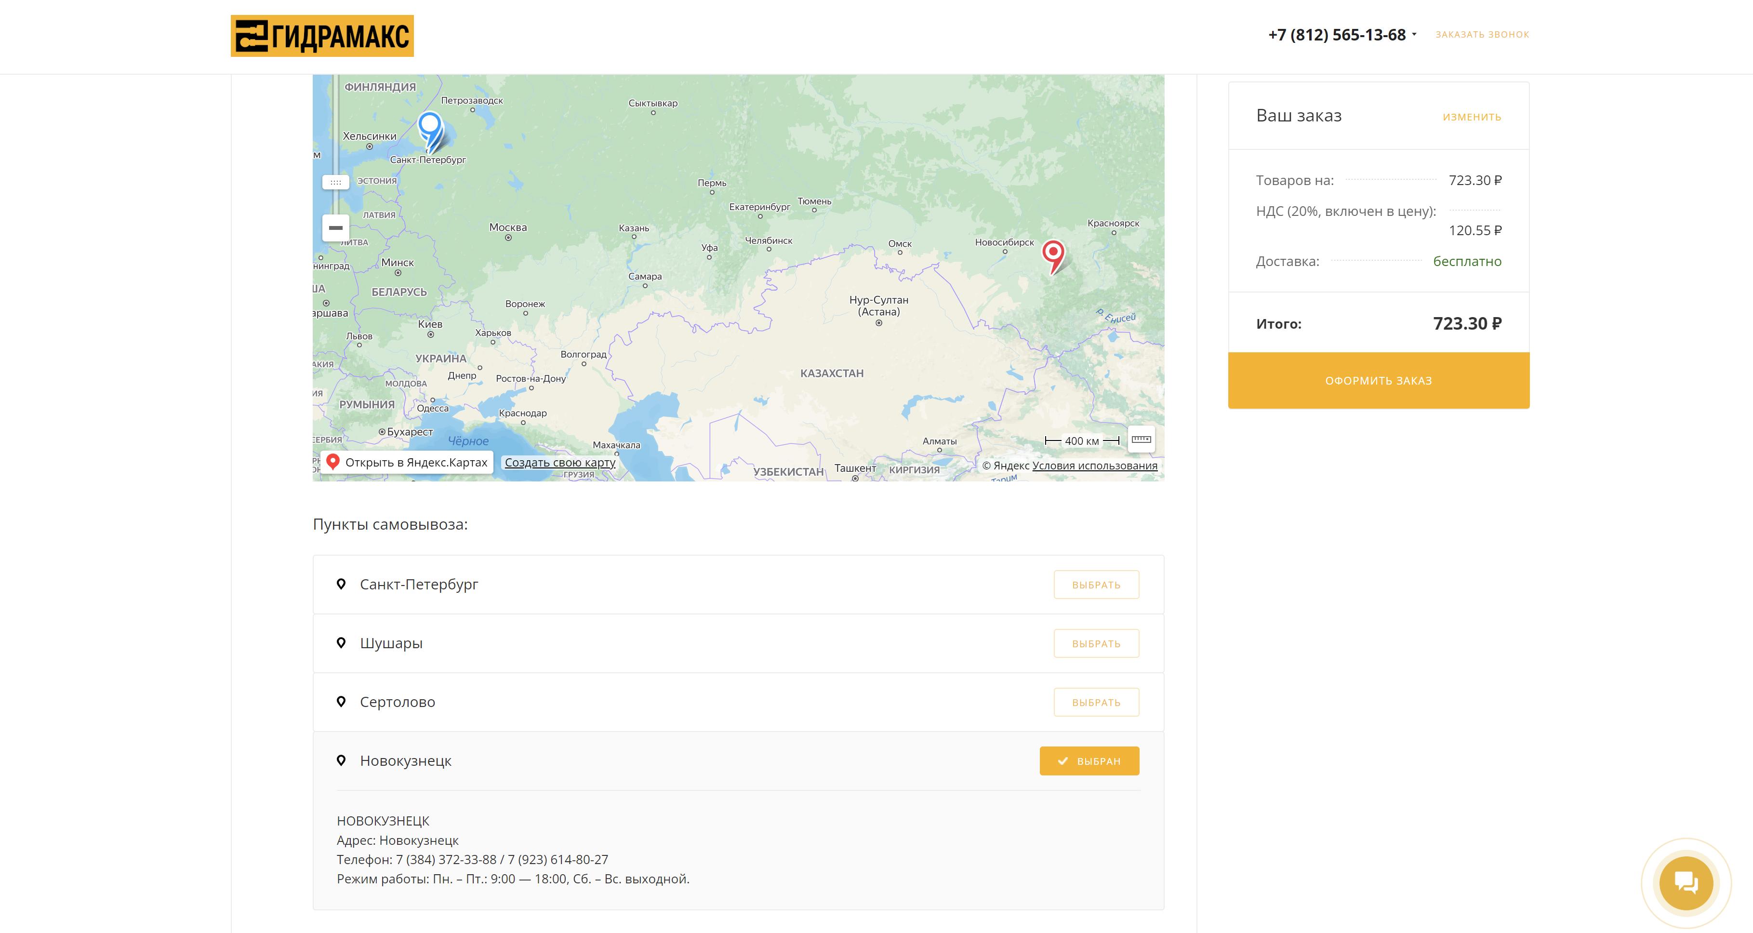Viewport: 1753px width, 933px height.
Task: Click the selected Выбран button for Новокузнецк
Action: click(1089, 761)
